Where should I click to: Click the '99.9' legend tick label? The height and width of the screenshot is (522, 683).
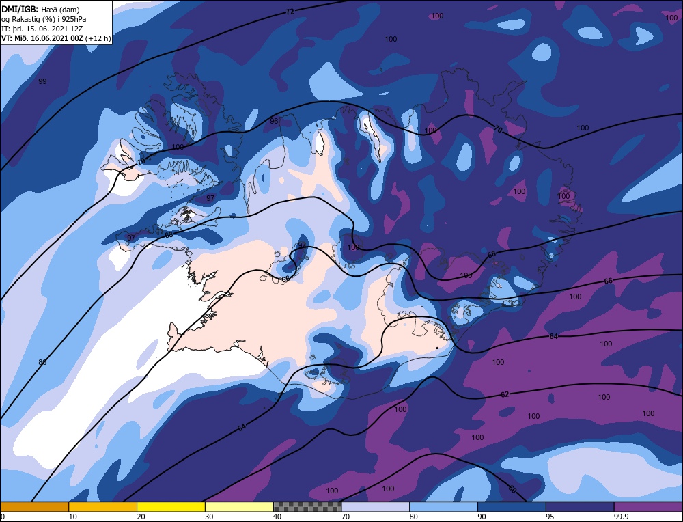pos(621,517)
